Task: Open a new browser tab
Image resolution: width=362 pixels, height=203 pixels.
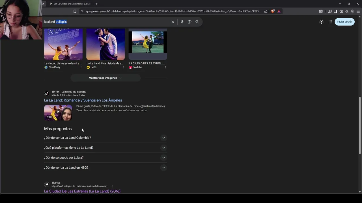Action: click(96, 4)
